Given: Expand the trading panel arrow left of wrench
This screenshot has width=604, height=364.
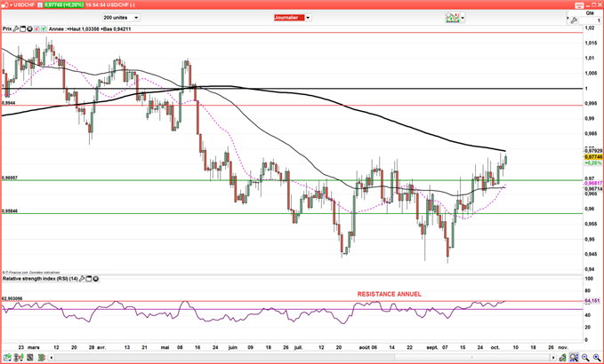Looking at the screenshot, I should point(568,18).
